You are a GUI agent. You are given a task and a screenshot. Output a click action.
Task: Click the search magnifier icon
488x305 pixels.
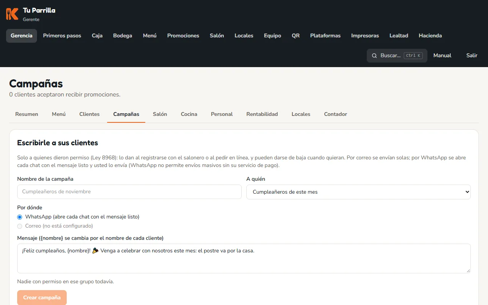(374, 56)
